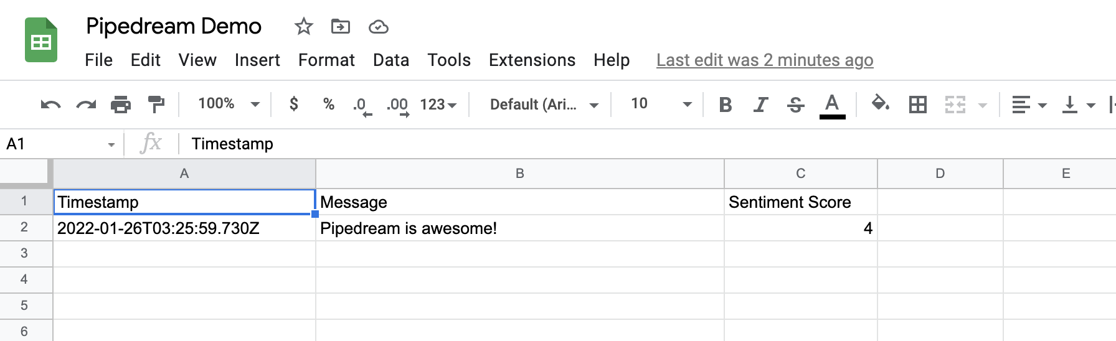
Task: Click the move to folder icon
Action: (340, 27)
